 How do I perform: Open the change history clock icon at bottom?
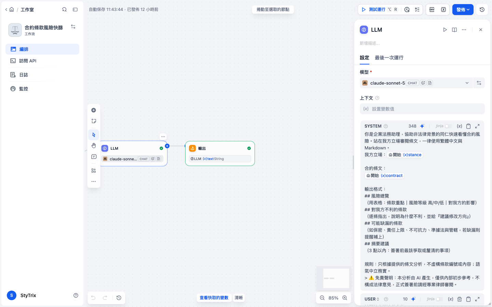coord(119,298)
